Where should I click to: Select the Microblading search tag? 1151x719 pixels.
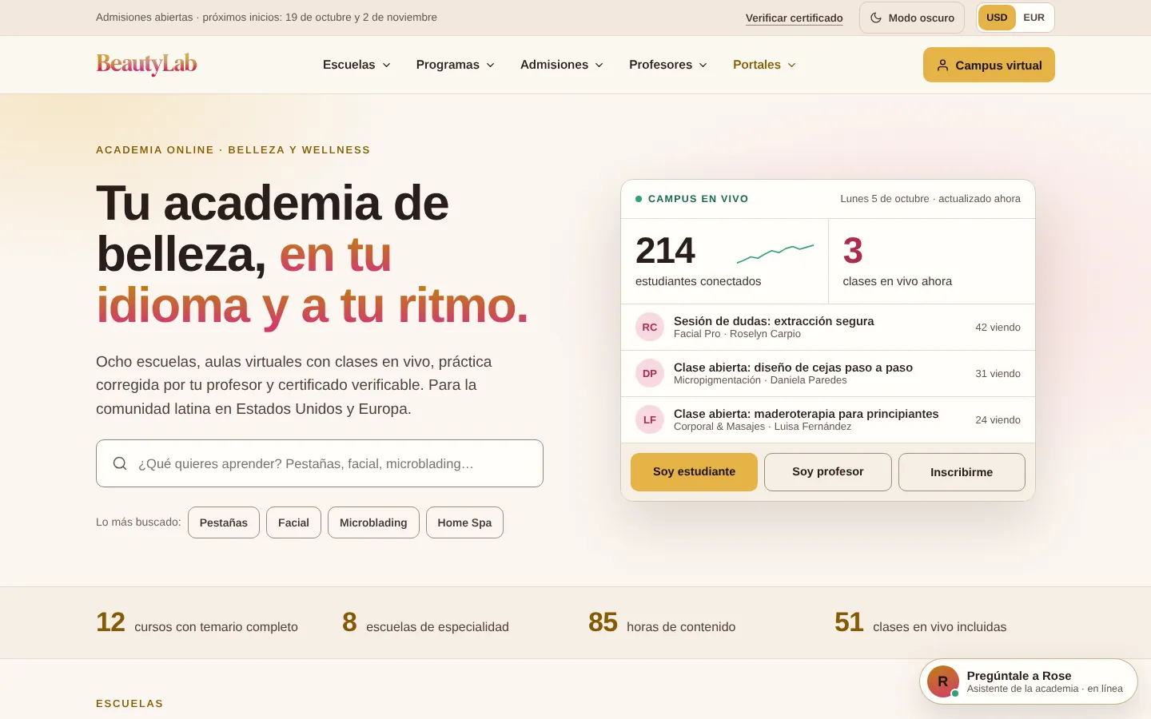[373, 522]
